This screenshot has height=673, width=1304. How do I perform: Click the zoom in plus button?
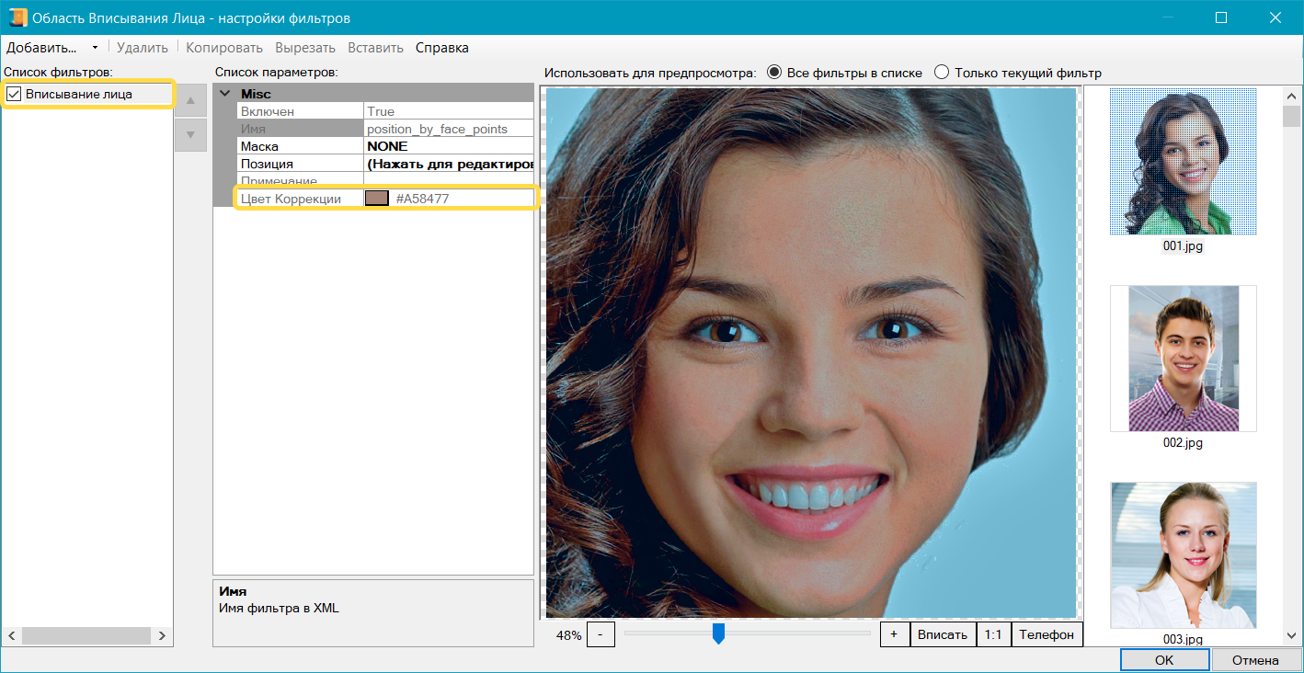(894, 634)
